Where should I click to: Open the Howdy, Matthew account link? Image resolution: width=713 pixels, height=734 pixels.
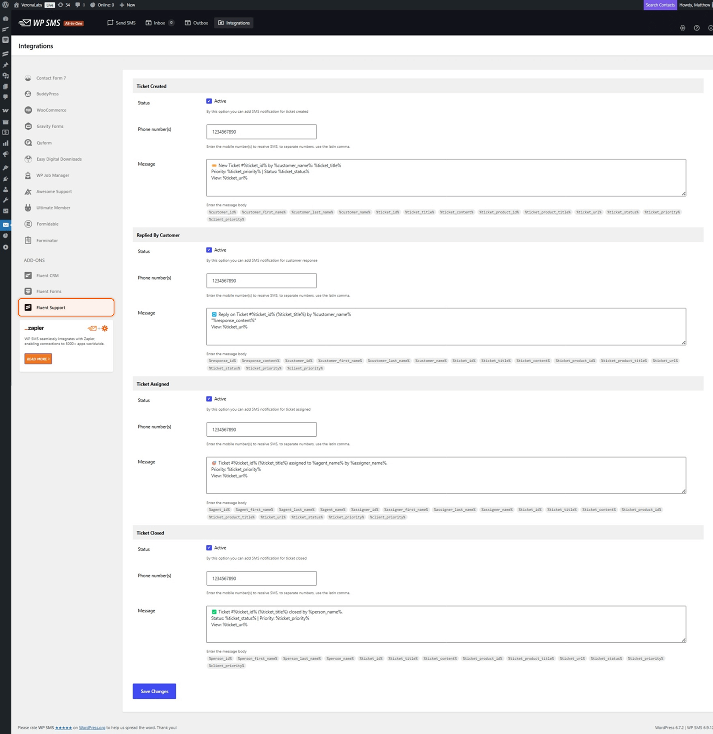pyautogui.click(x=695, y=5)
